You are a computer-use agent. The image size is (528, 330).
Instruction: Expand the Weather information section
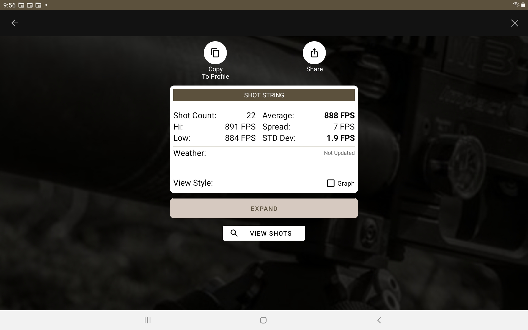point(264,153)
